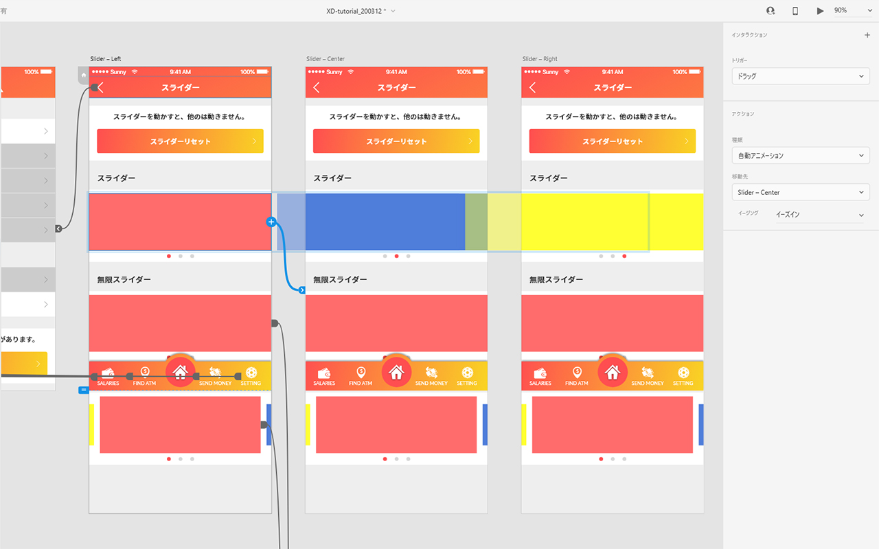The width and height of the screenshot is (879, 549).
Task: Click the gray wire handle on the bottom red card
Action: tap(264, 425)
